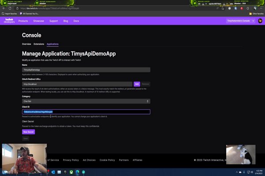Open the Category dropdown showing Chat Bot

[86, 101]
